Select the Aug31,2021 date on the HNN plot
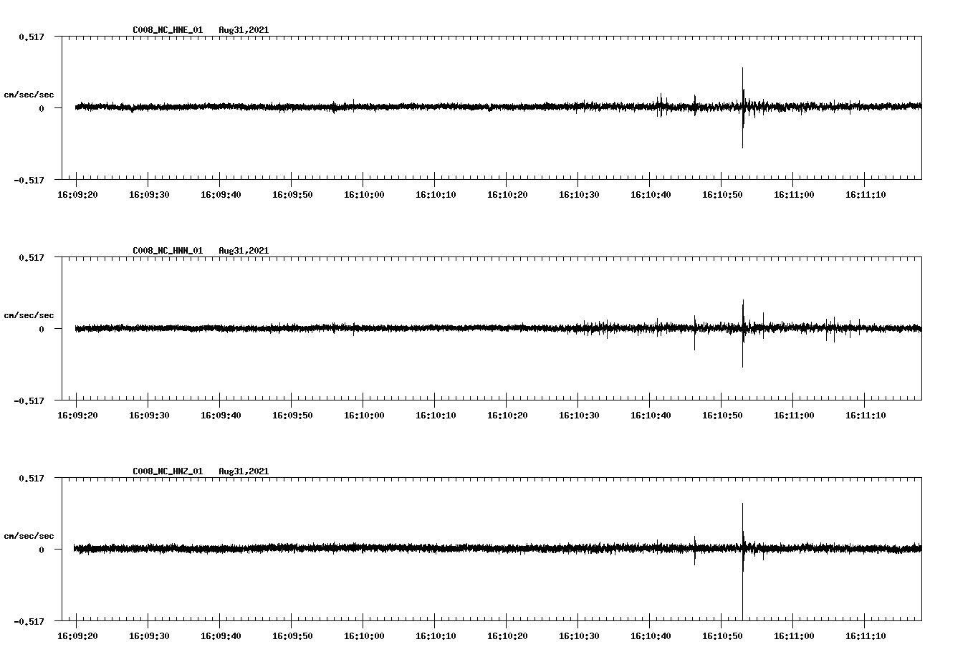Image resolution: width=973 pixels, height=662 pixels. (244, 251)
